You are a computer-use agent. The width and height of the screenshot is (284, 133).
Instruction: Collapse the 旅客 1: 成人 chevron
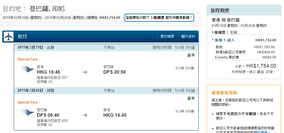pyautogui.click(x=213, y=40)
